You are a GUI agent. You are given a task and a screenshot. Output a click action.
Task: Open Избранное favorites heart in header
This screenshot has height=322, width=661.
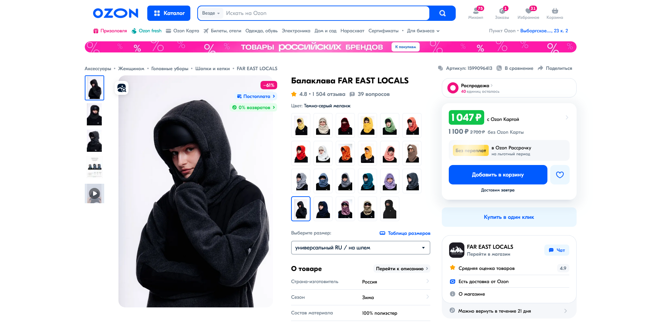click(x=528, y=13)
